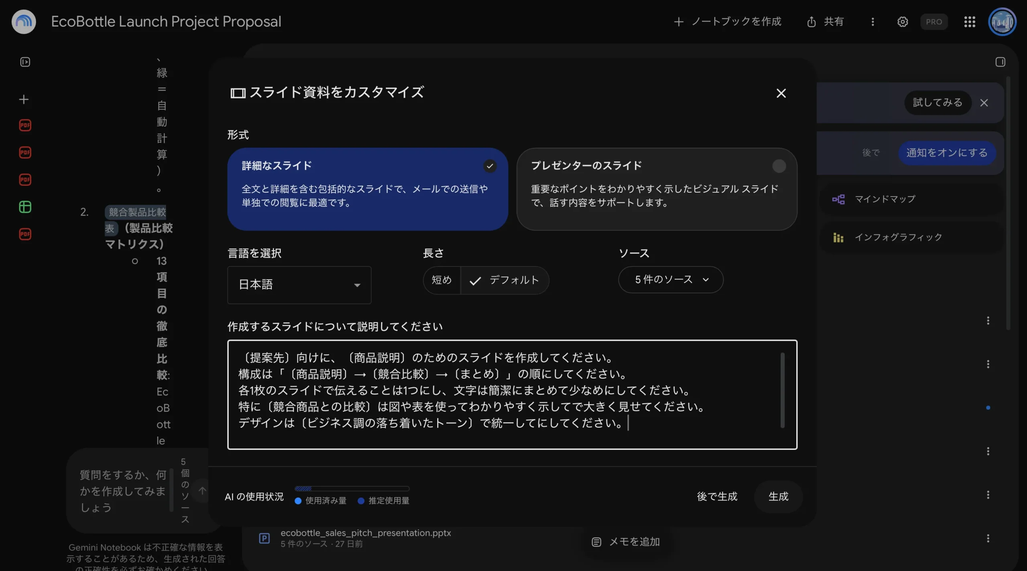Click the マインドマップ icon

838,199
